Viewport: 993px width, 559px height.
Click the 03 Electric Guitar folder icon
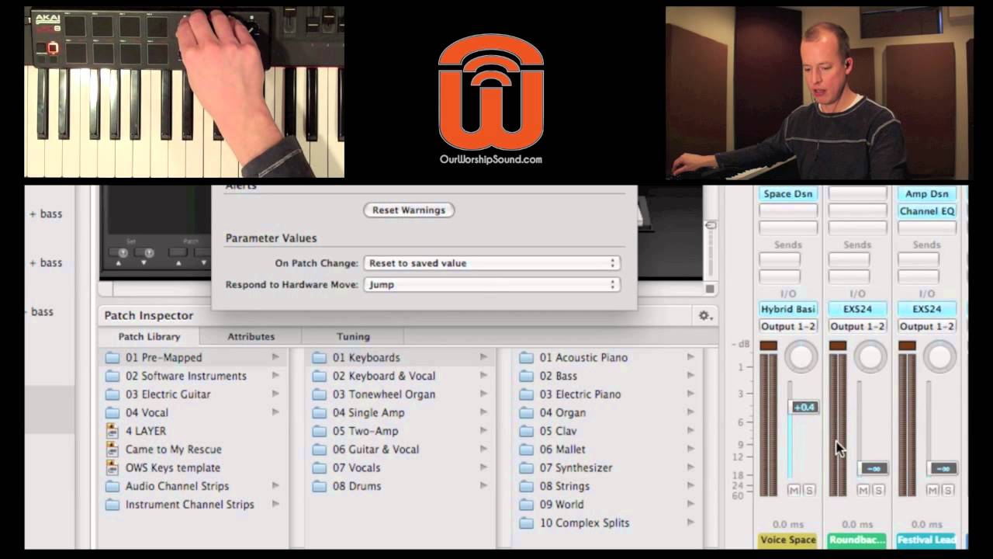click(x=112, y=394)
